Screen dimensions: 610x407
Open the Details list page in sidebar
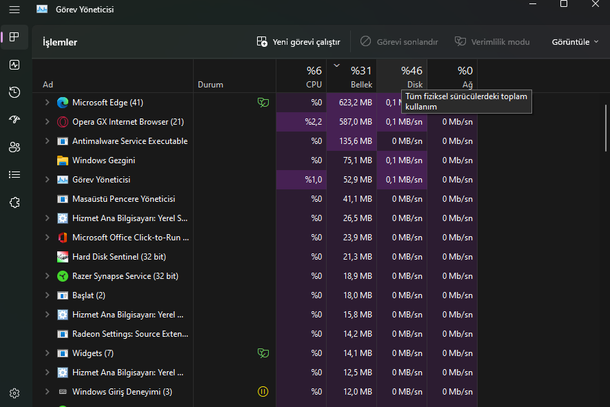14,175
